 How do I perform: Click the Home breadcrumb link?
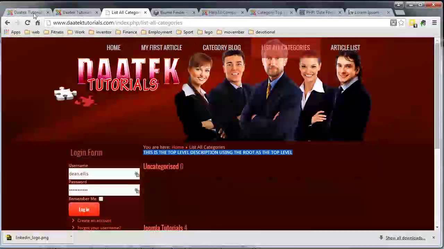point(178,147)
